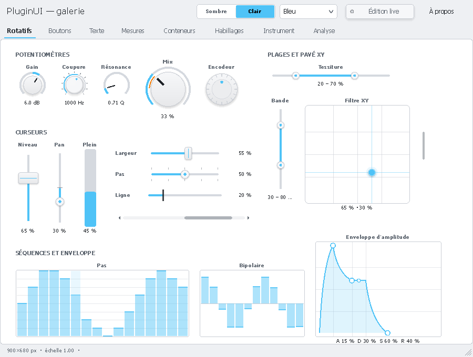The width and height of the screenshot is (473, 357).
Task: Click the Pas stepped slider thumb
Action: 185,174
